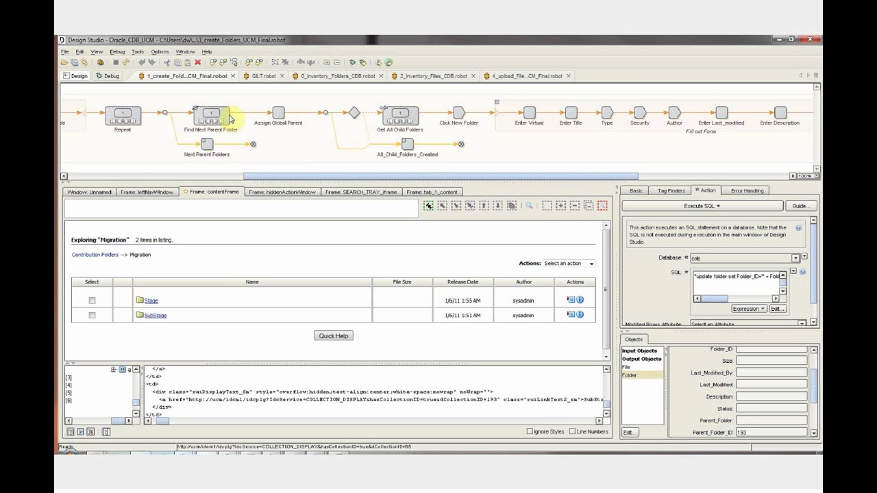Image resolution: width=877 pixels, height=493 pixels.
Task: Check the SubStage row checkbox
Action: click(x=92, y=316)
